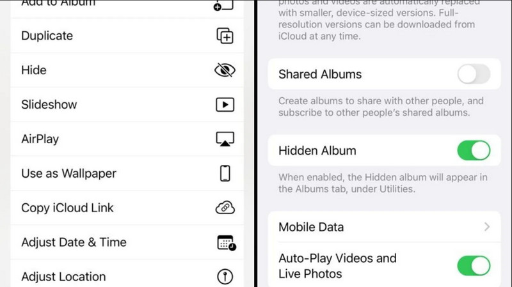Screen dimensions: 512x287
Task: Tap the Slideshow play icon
Action: 225,105
